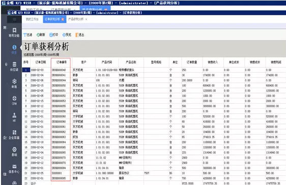Click the 销售收入 column header

pyautogui.click(x=213, y=62)
